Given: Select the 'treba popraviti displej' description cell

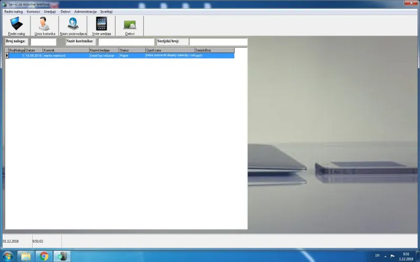Looking at the screenshot, I should [170, 56].
